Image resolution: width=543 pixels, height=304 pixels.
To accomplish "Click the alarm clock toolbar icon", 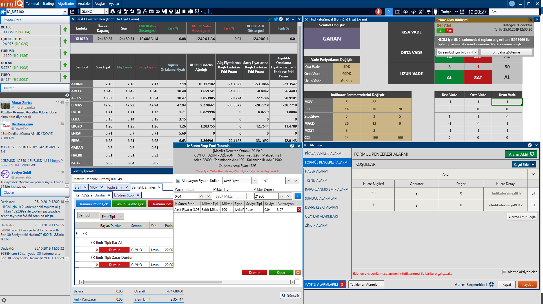I will click(197, 12).
